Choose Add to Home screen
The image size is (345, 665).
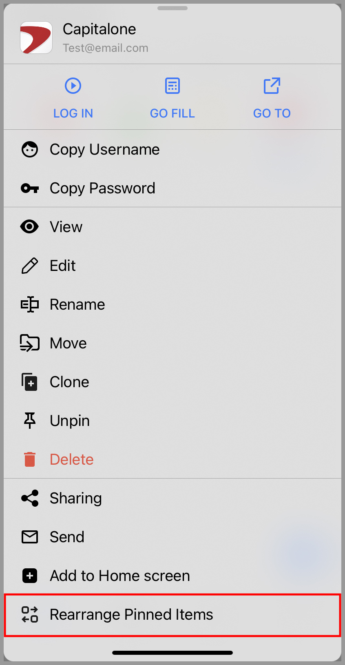[x=172, y=576]
